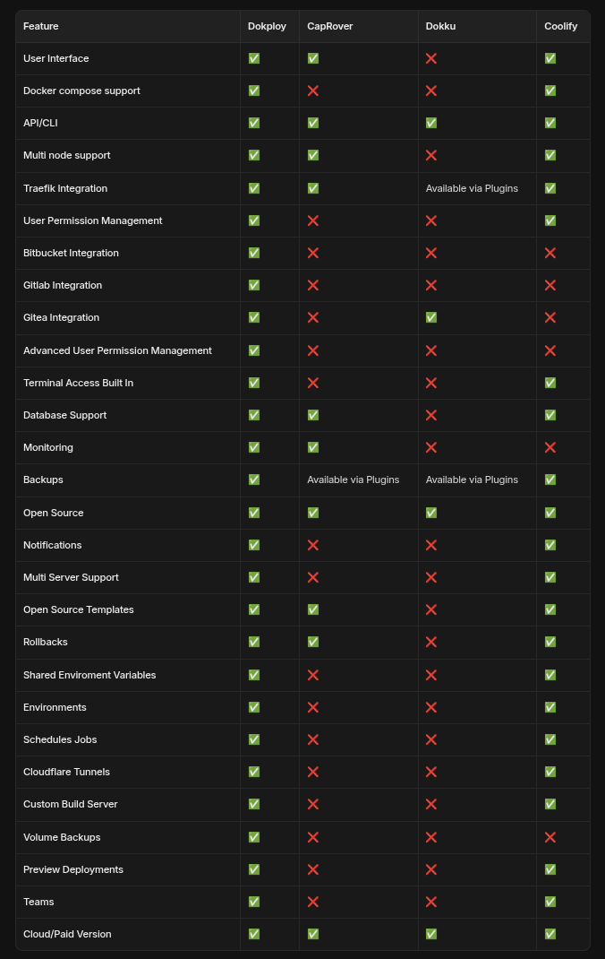Click Coolify red cross in Monitoring row
Screen dimensions: 605x959
(550, 447)
